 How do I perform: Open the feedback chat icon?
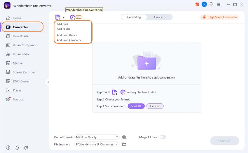[26, 147]
